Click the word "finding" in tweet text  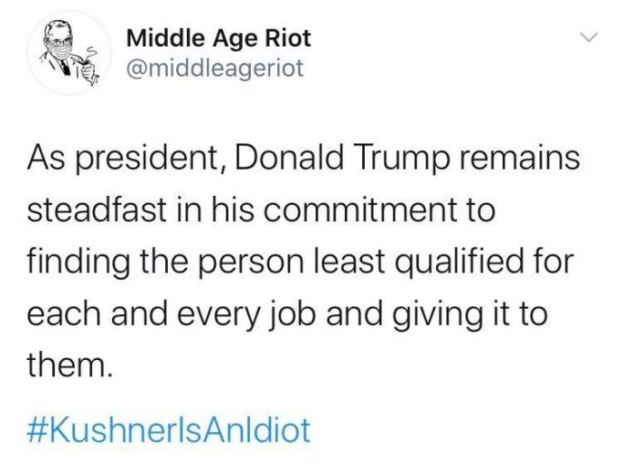tap(78, 263)
